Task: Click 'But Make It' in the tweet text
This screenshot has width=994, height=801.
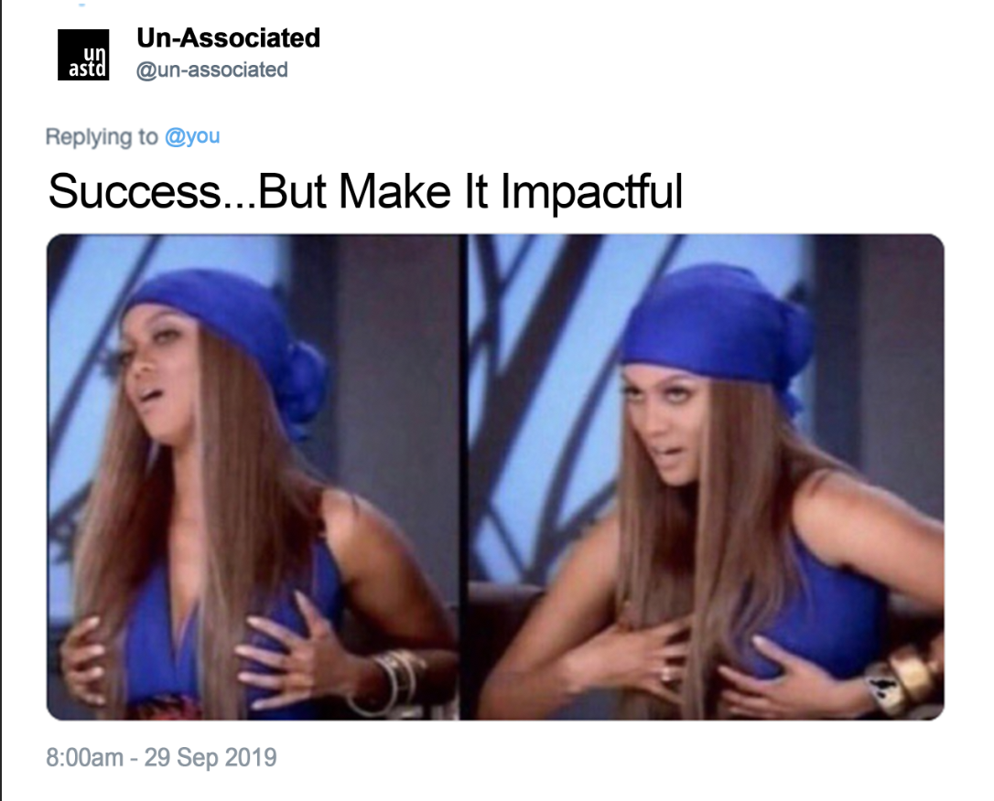Action: [x=373, y=191]
